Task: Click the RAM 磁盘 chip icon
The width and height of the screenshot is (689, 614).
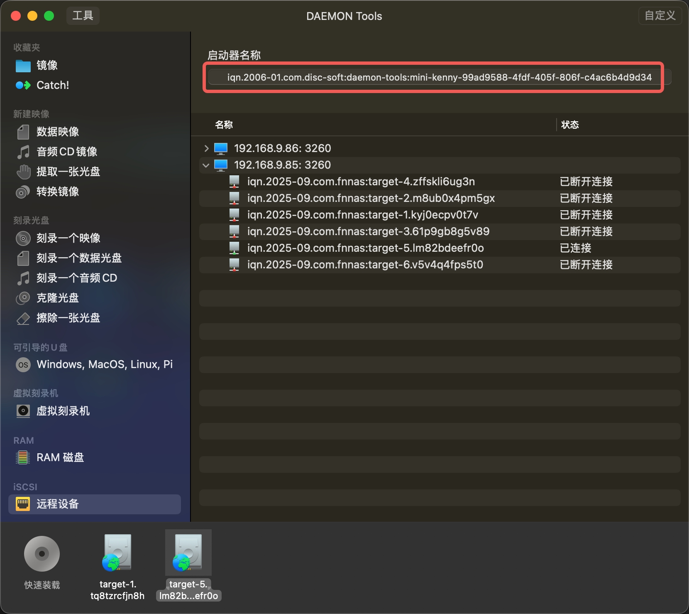Action: [23, 458]
